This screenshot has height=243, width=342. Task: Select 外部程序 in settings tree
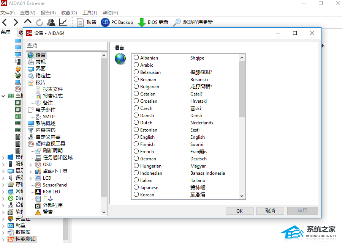[x=49, y=205]
